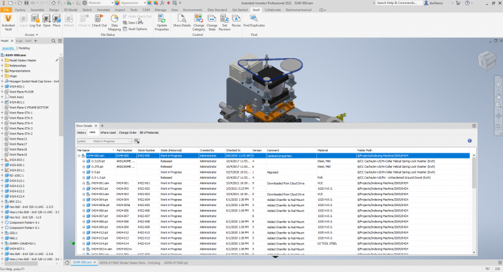Expand the Origin folder node
The height and width of the screenshot is (272, 503).
2,76
